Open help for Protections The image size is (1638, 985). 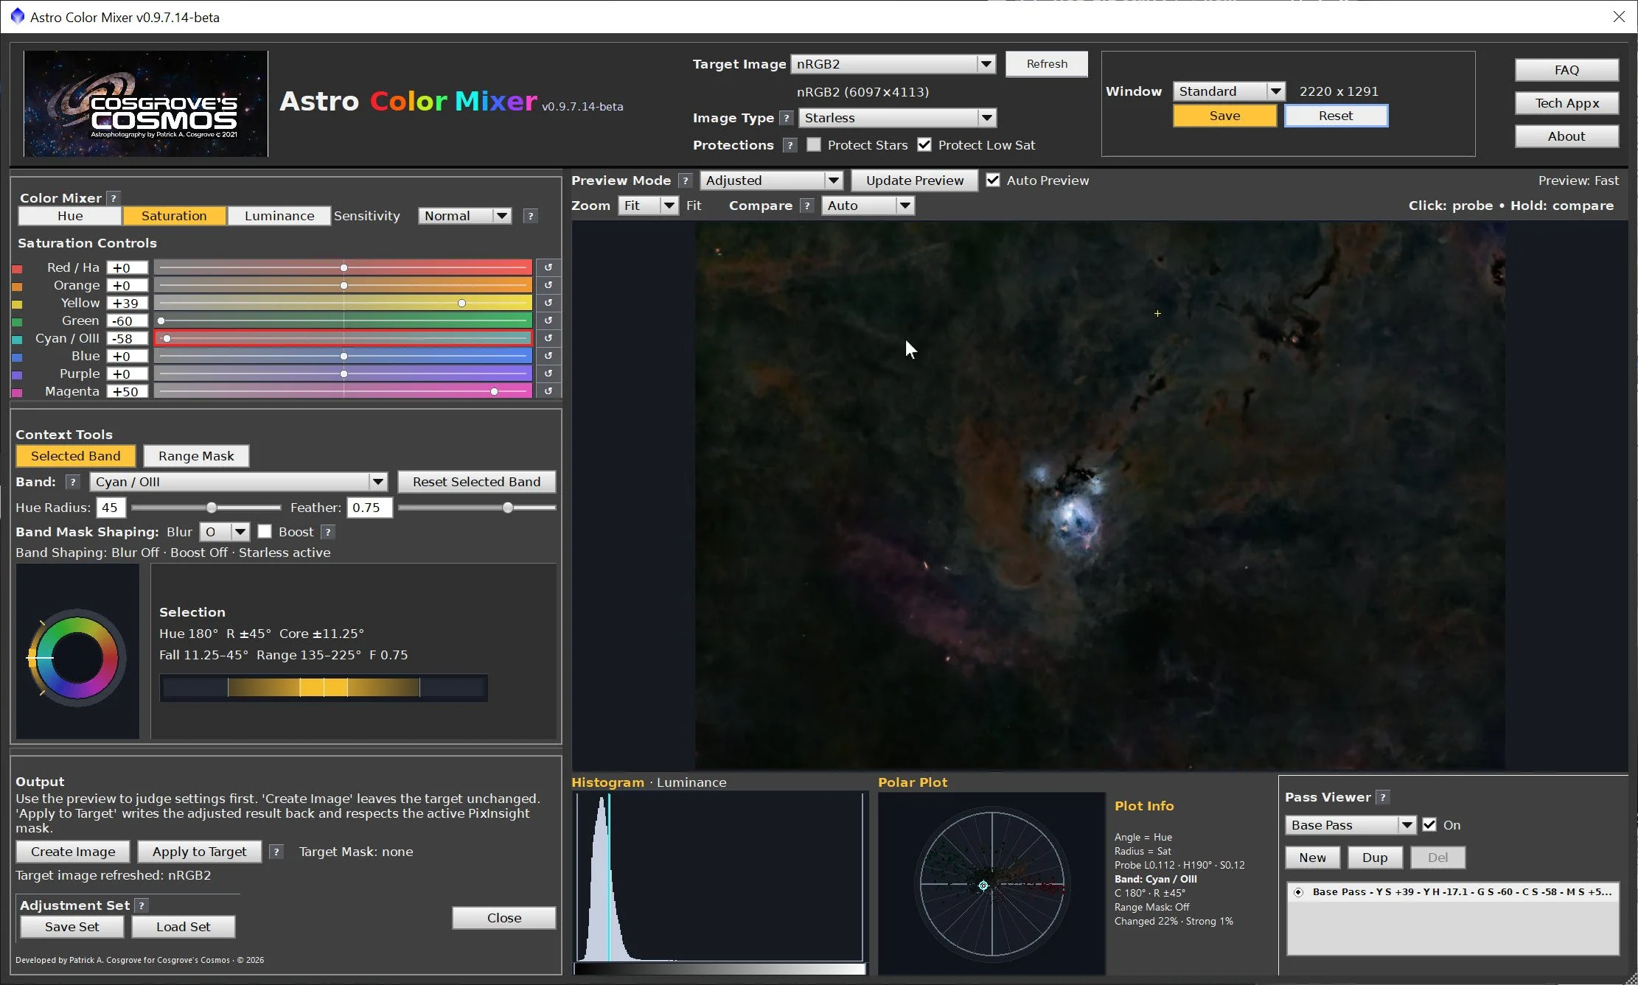(790, 145)
